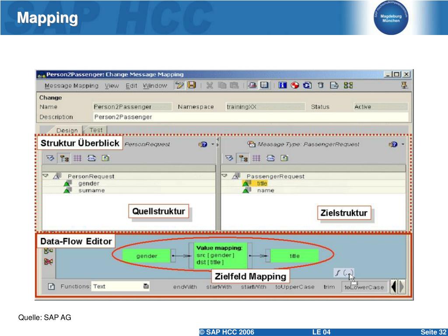Click the Status field showing Active

point(381,107)
